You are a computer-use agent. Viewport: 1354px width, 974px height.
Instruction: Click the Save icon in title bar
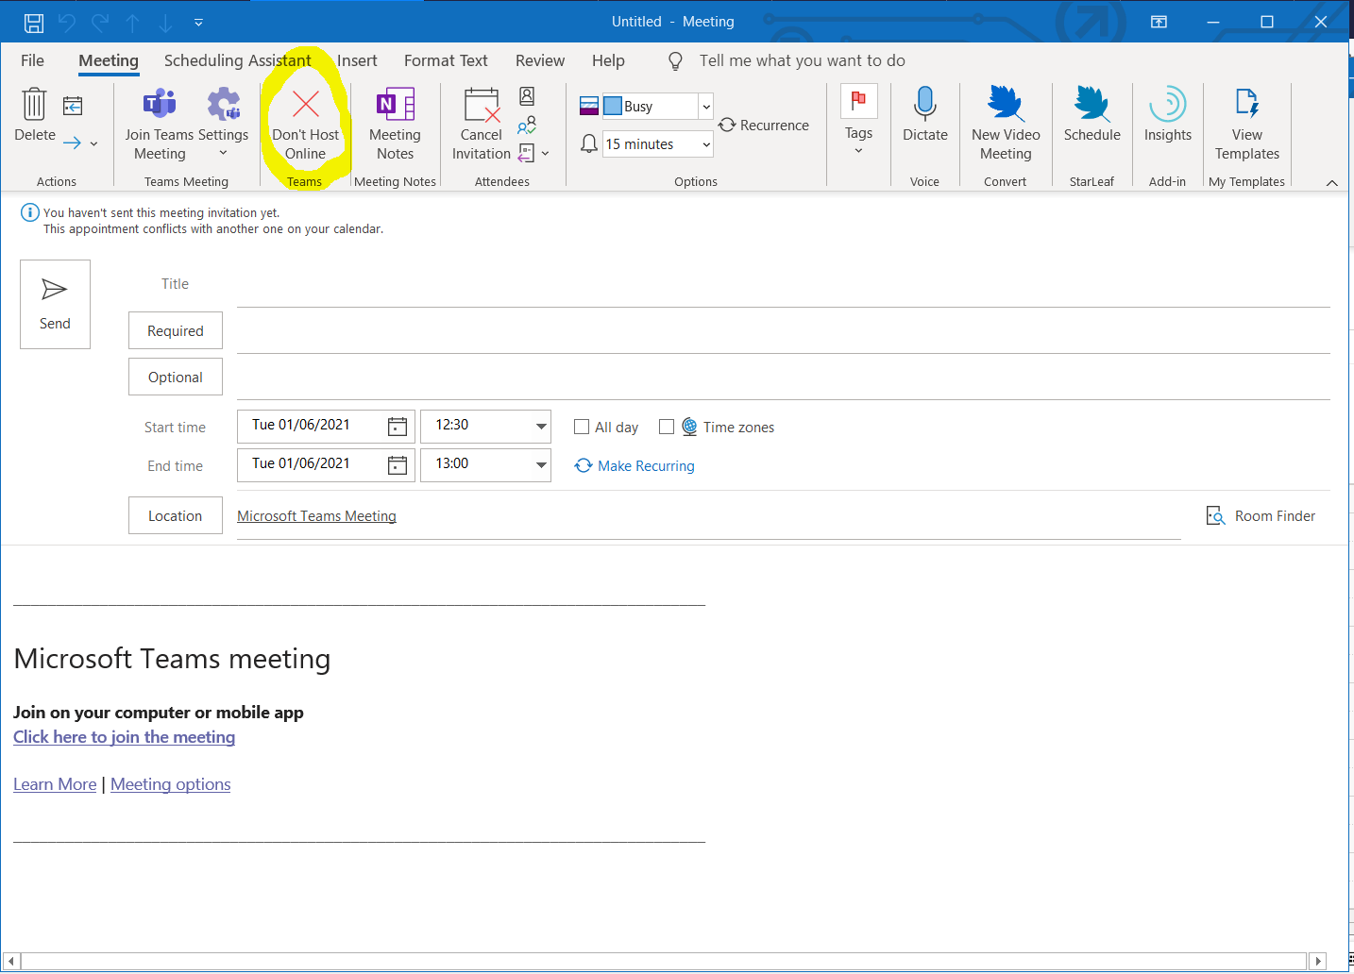[x=34, y=22]
